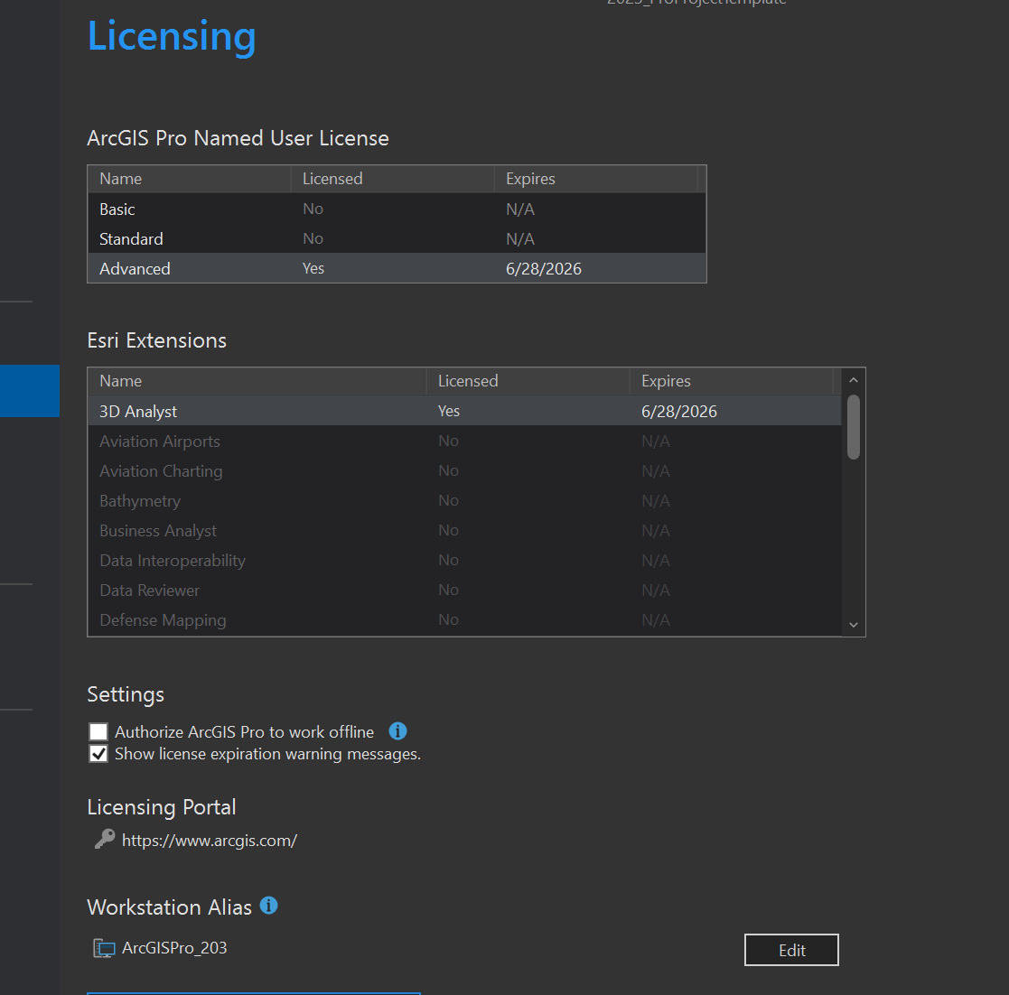Click Expires column header in Esri Extensions table
The height and width of the screenshot is (995, 1009).
tap(666, 381)
